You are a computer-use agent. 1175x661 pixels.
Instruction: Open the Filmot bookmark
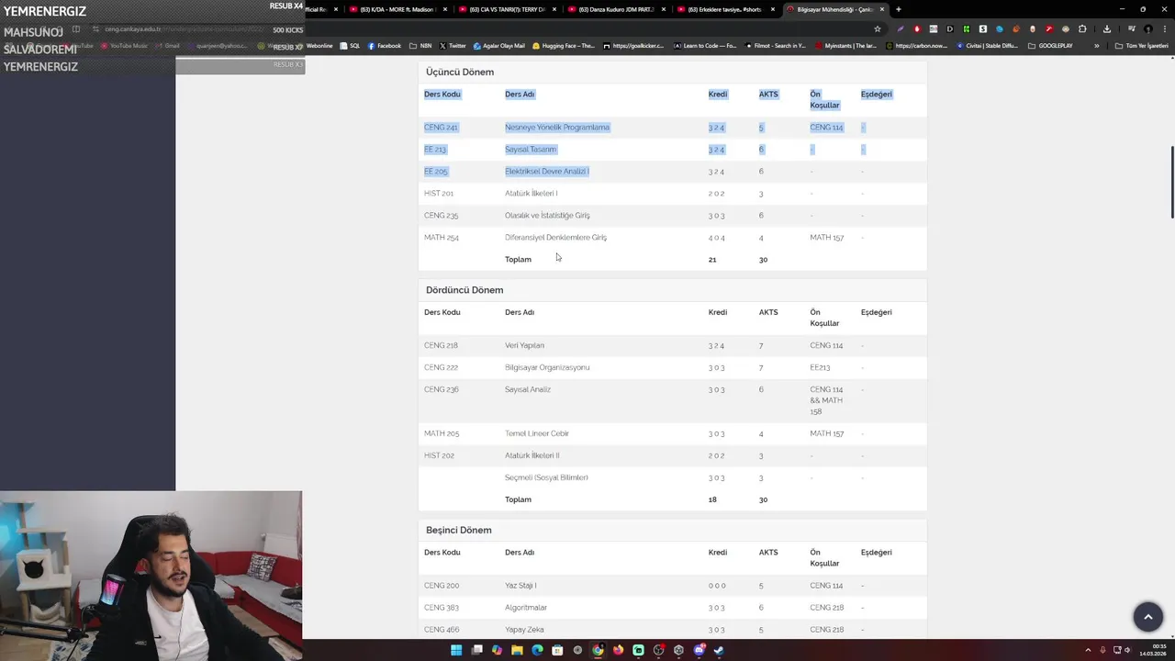pyautogui.click(x=775, y=46)
